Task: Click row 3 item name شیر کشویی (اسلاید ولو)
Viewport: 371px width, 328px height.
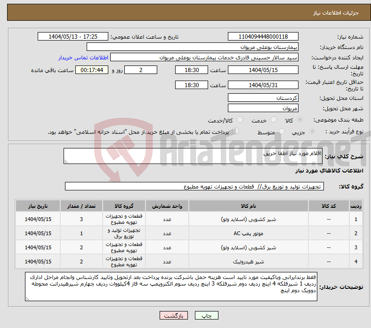Action: point(249,247)
